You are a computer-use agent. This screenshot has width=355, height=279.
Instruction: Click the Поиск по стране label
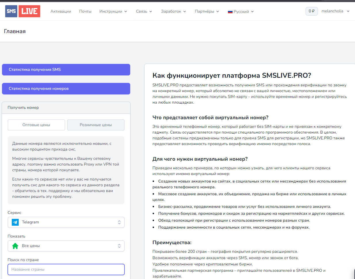[x=23, y=260]
